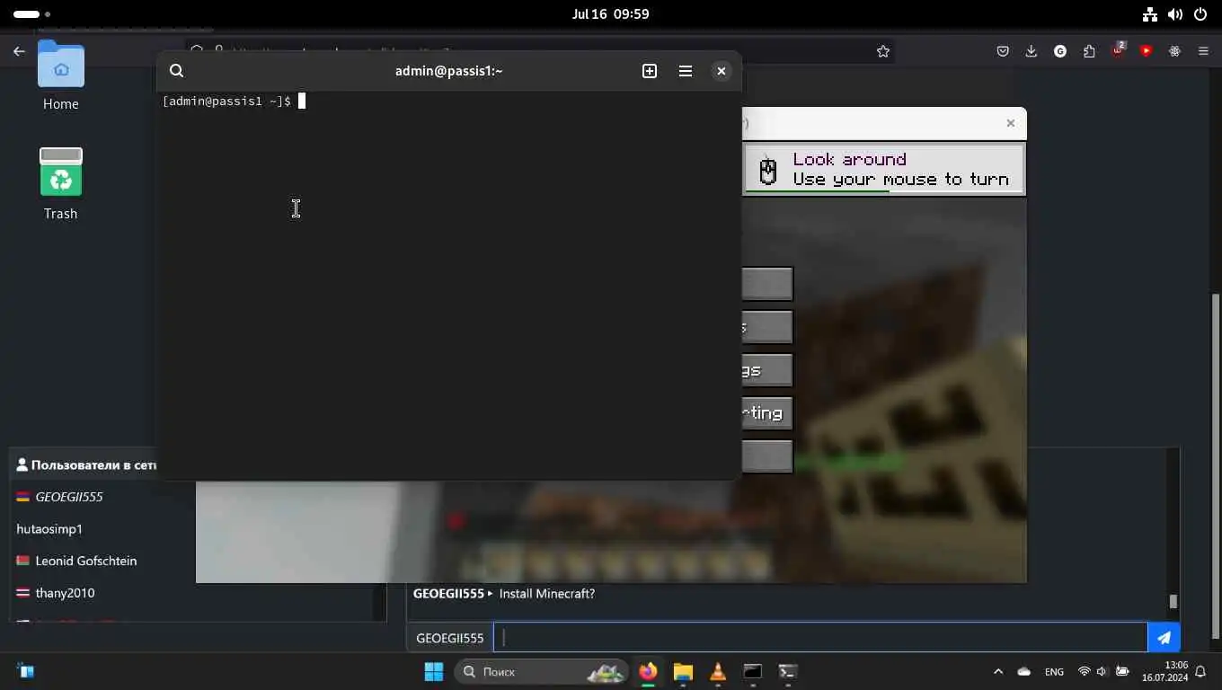
Task: Open the Windows notification bell
Action: tap(1200, 671)
